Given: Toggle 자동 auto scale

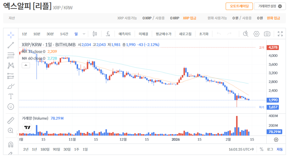Looking at the screenshot, I should 280,149.
